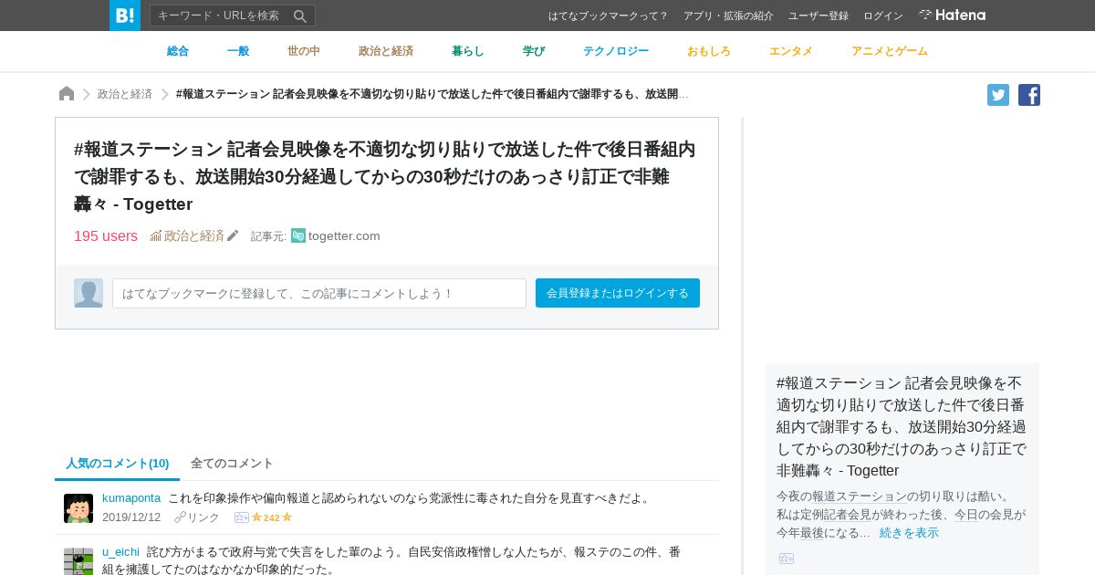The width and height of the screenshot is (1095, 575).
Task: Open u_eichi's username link
Action: click(x=120, y=551)
